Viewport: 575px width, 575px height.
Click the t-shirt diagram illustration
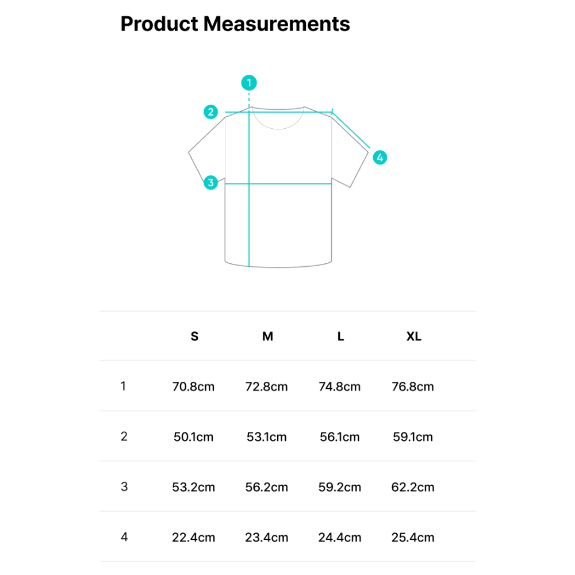coord(278,186)
